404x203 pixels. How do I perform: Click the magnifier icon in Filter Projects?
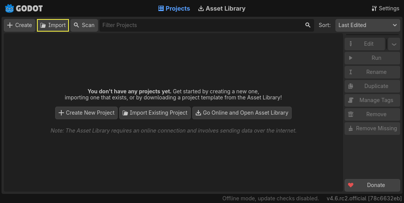(308, 25)
